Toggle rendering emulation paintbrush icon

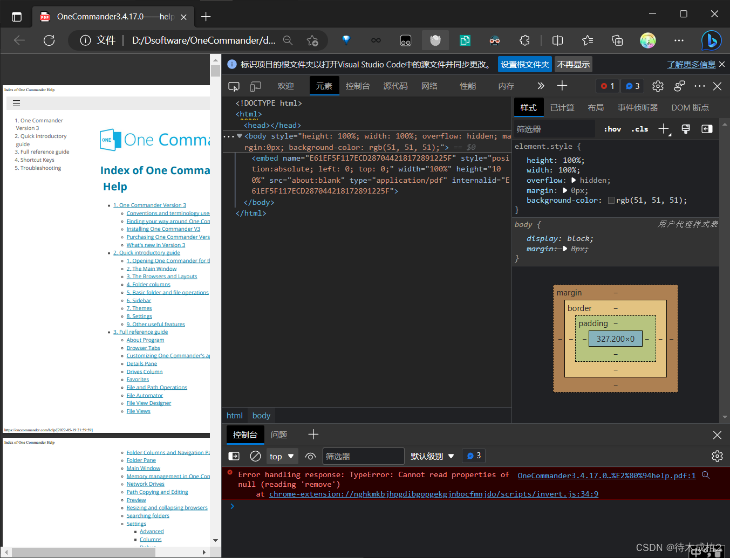click(x=686, y=129)
